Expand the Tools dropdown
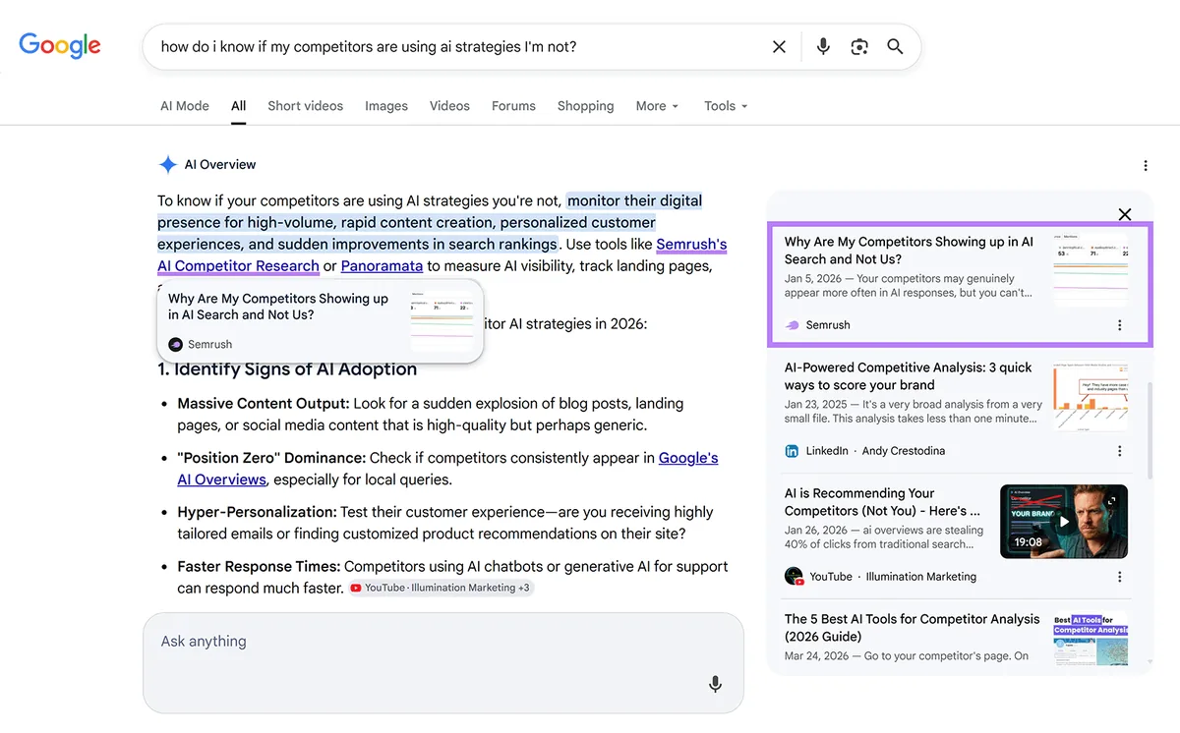Image resolution: width=1180 pixels, height=733 pixels. [x=726, y=106]
